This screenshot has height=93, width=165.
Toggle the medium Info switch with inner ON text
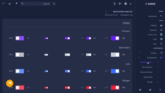[x=67, y=71]
